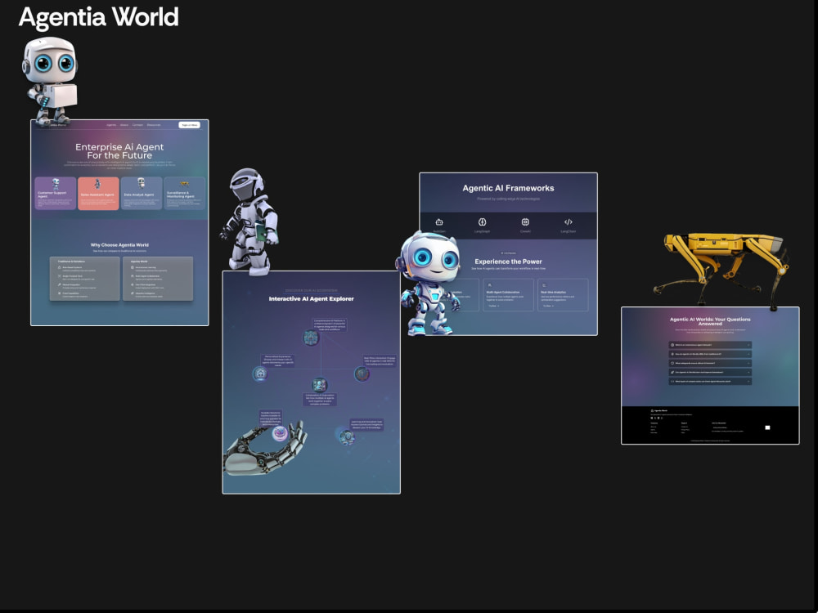Click robot dog icon on Surveillance card
The image size is (818, 613).
[184, 183]
